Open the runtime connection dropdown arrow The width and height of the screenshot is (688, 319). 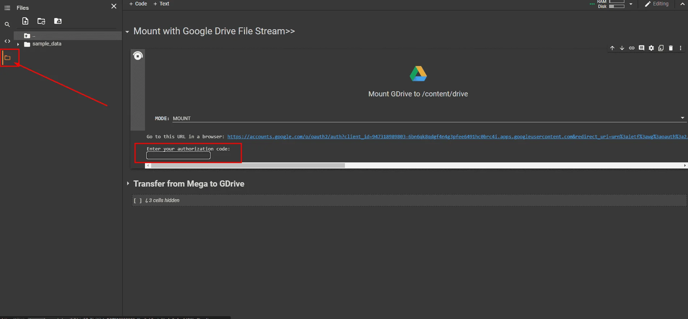pyautogui.click(x=631, y=4)
